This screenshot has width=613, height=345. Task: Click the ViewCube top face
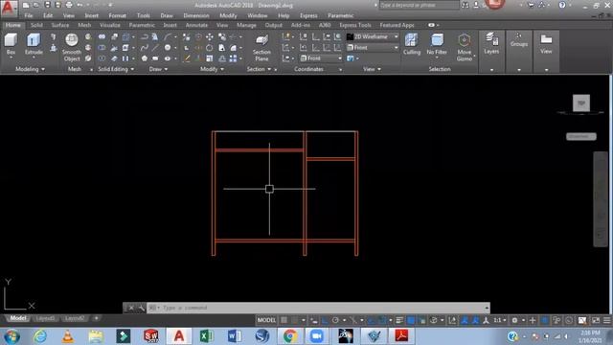pos(581,103)
